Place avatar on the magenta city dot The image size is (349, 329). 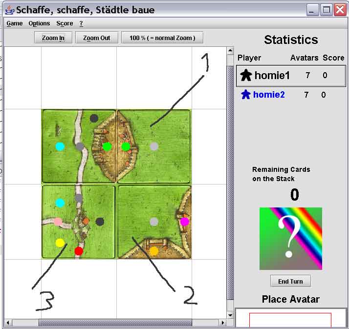184,222
